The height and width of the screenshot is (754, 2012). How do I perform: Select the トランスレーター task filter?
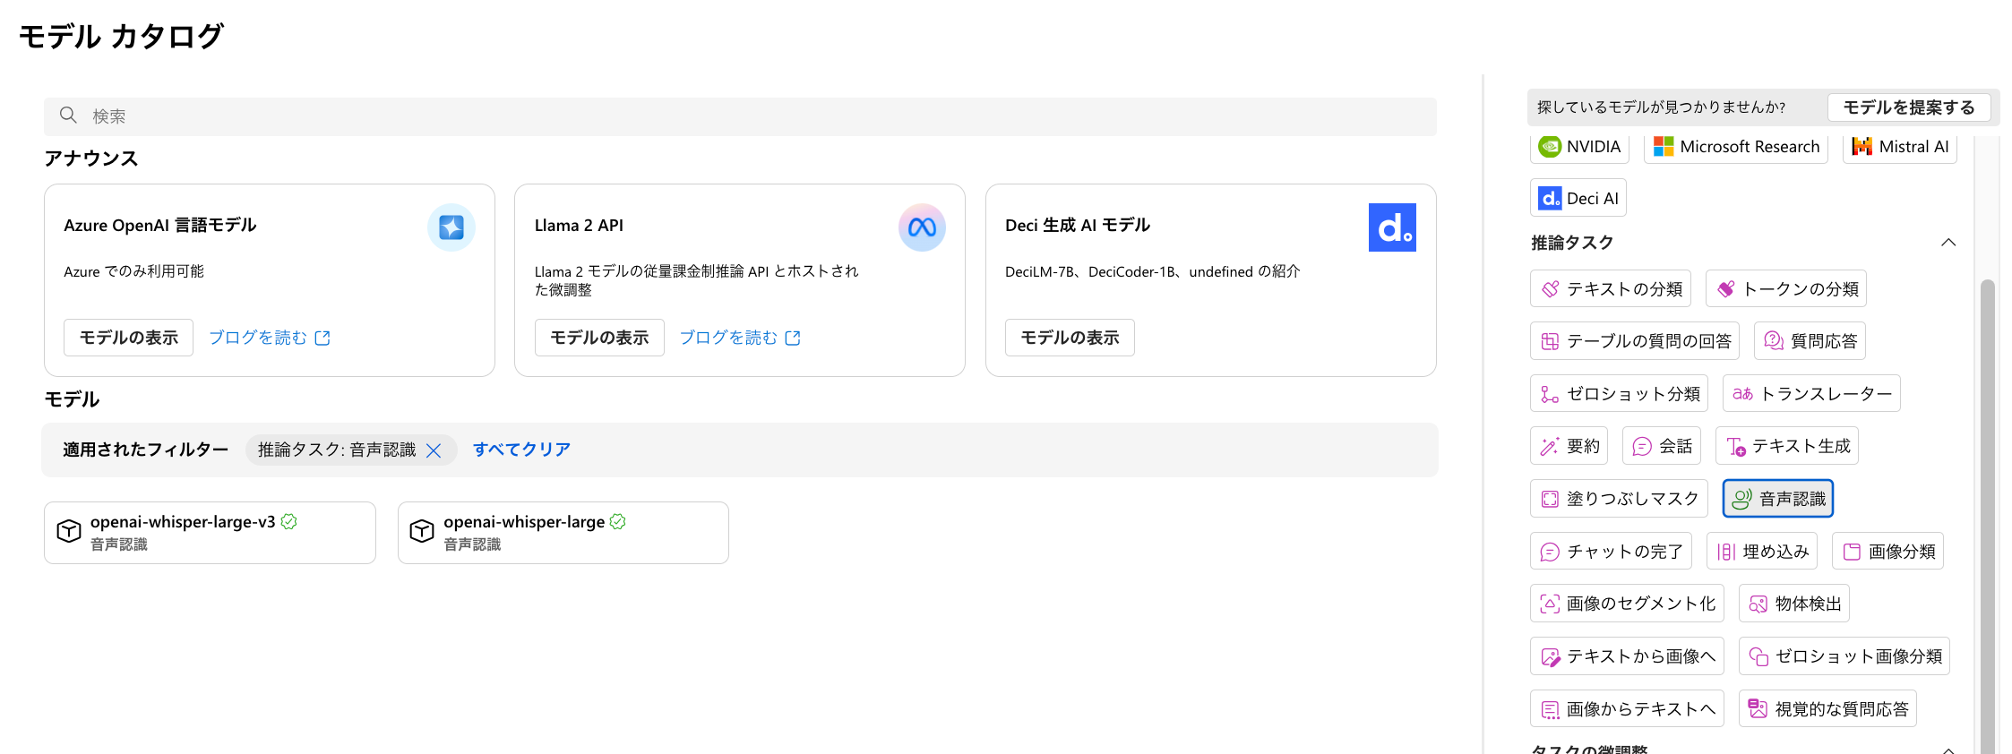(1811, 394)
